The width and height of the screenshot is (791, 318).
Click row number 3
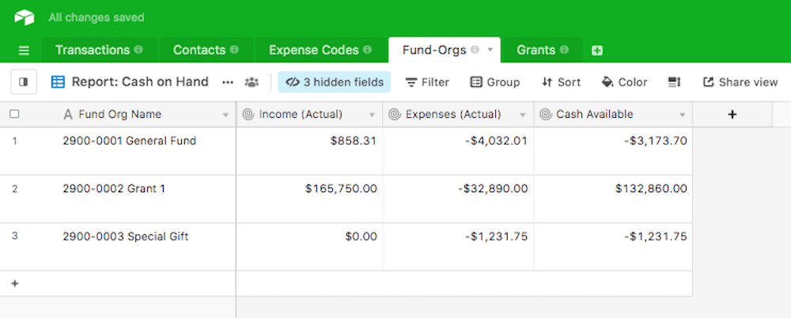(14, 237)
